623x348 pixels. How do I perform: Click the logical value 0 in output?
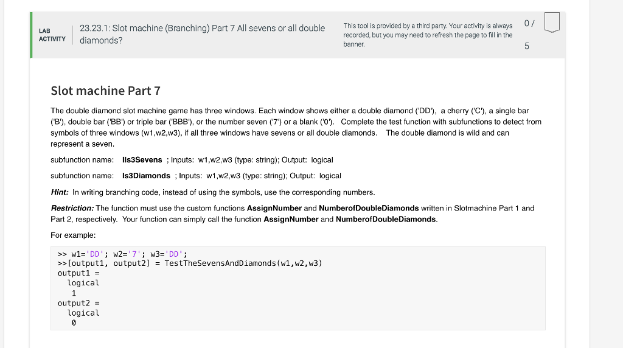coord(74,323)
